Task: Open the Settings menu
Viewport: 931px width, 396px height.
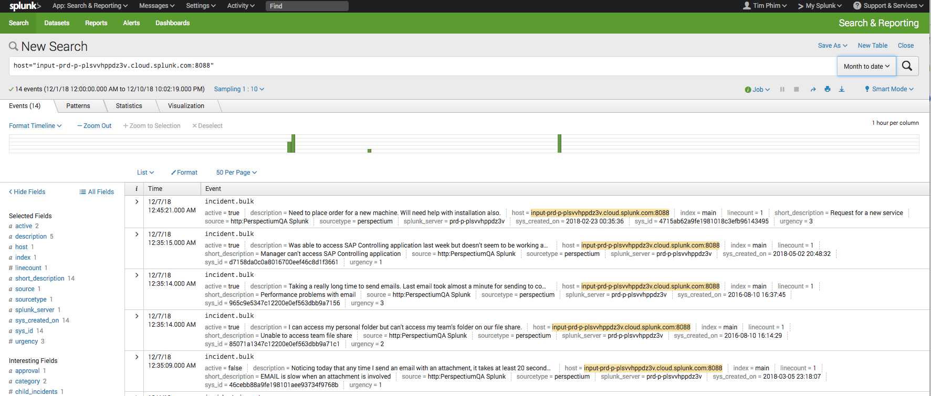Action: 201,6
